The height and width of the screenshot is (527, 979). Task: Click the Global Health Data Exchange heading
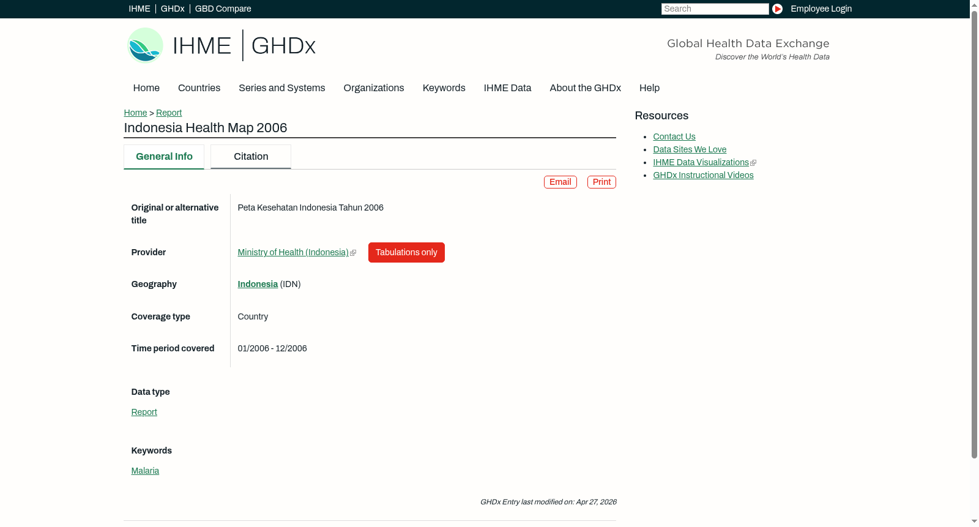[x=748, y=43]
